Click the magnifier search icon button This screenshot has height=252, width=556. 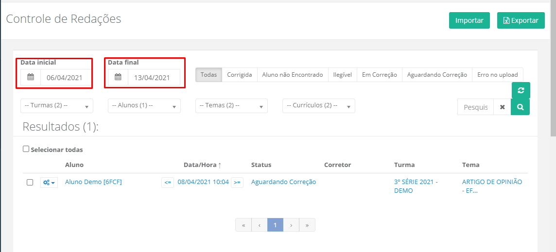pos(520,107)
